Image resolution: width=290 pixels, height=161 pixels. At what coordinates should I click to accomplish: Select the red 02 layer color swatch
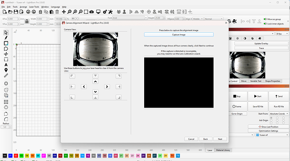click(x=16, y=156)
